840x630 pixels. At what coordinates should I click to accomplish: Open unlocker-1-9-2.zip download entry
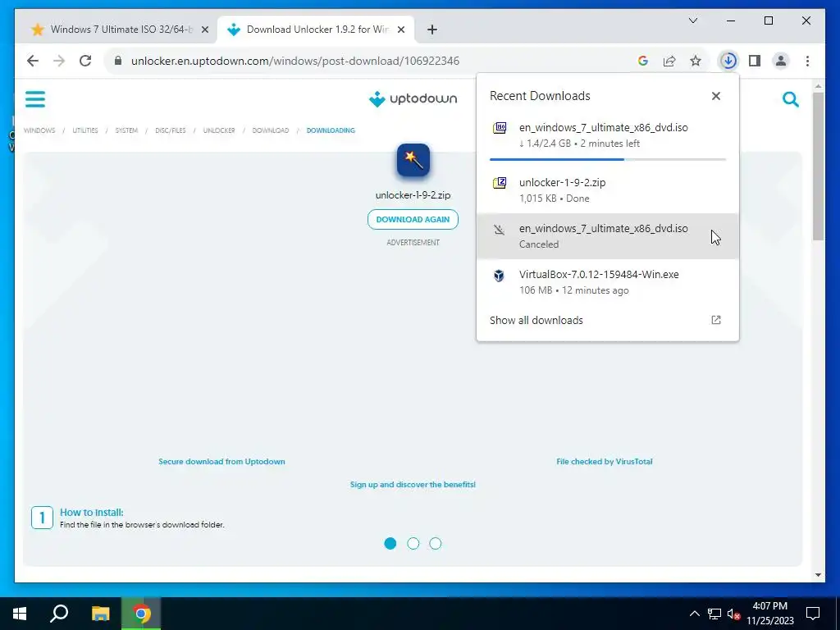click(608, 189)
